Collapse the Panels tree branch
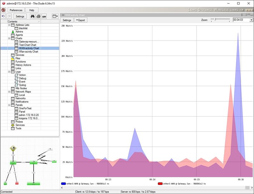This screenshot has width=254, height=194. (9, 105)
